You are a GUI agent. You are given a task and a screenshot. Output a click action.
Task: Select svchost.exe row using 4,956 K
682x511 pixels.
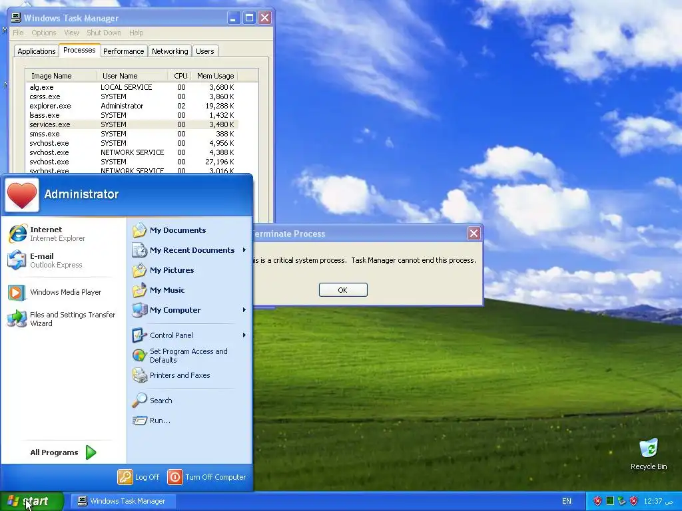pyautogui.click(x=132, y=144)
